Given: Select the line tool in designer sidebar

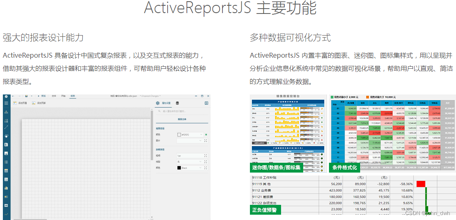Looking at the screenshot, I should pyautogui.click(x=6, y=127).
